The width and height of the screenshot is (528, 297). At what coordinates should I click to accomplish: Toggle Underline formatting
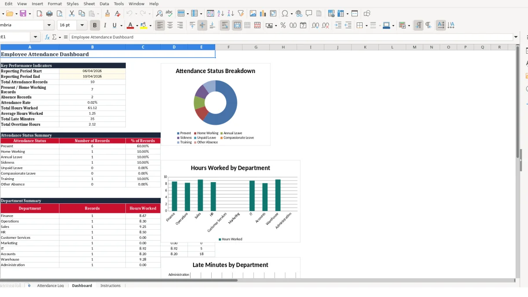[115, 26]
